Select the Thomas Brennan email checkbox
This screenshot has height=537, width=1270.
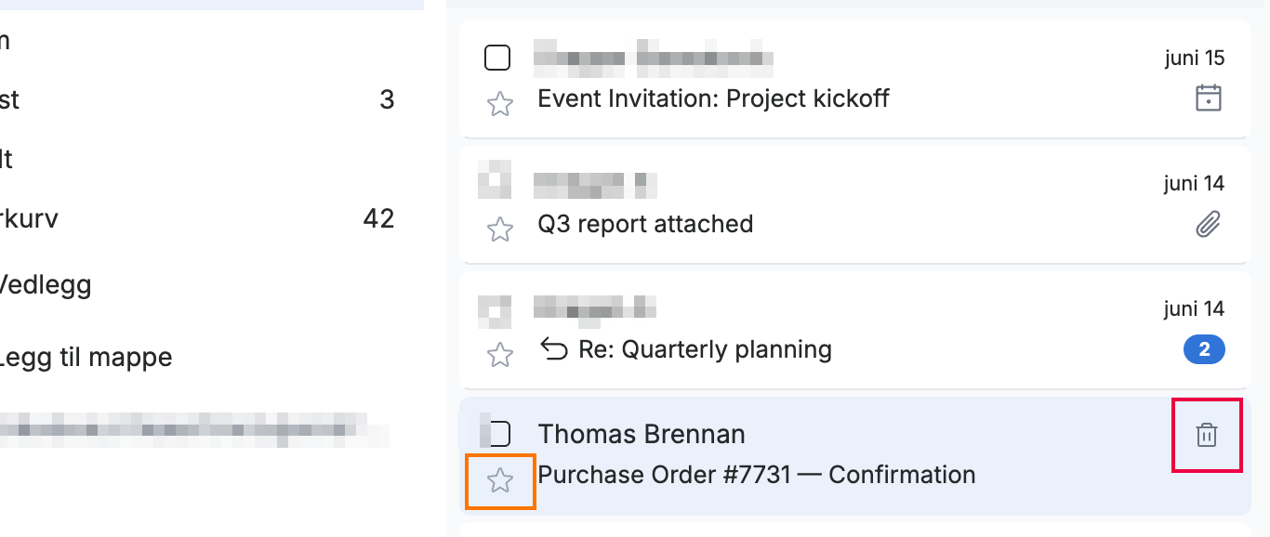pos(499,434)
